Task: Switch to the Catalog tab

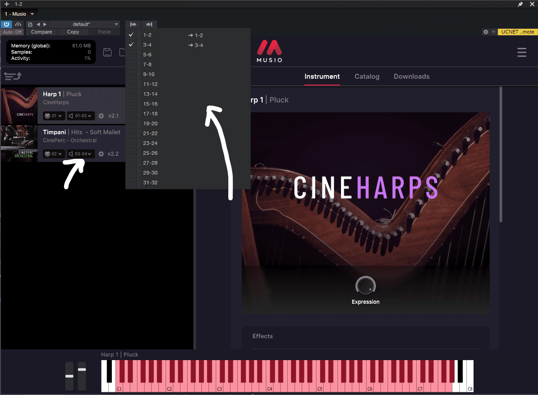Action: pyautogui.click(x=367, y=76)
